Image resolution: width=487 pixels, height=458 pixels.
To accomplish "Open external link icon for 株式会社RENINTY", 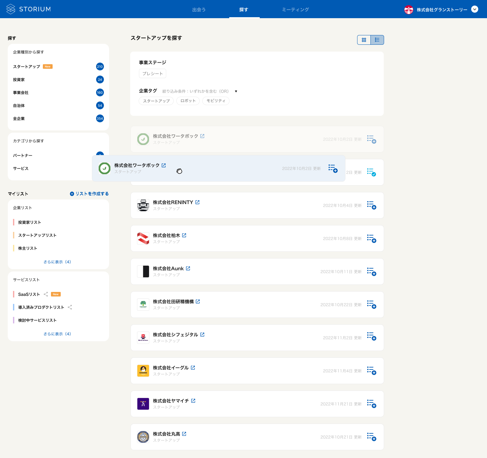I will click(x=197, y=202).
